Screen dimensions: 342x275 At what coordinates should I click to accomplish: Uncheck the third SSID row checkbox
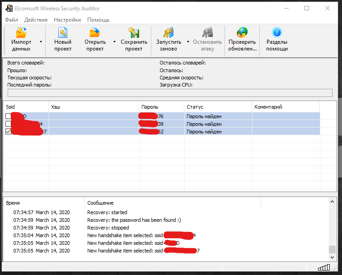pyautogui.click(x=9, y=132)
